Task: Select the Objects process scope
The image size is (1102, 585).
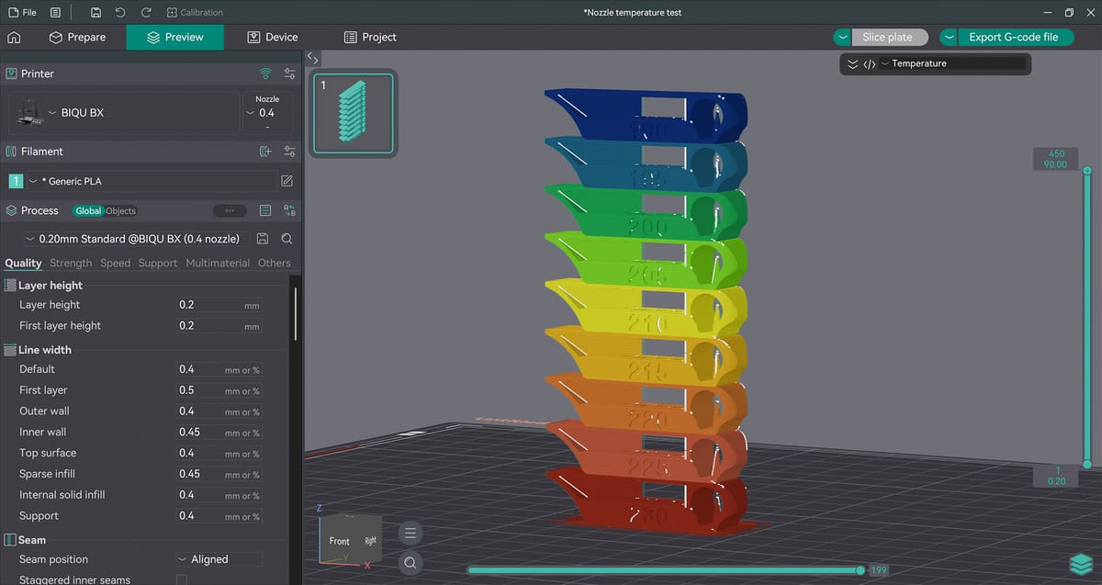Action: [x=120, y=211]
